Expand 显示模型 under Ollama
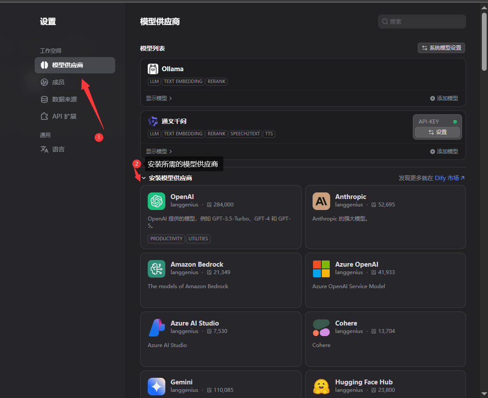 pyautogui.click(x=159, y=98)
